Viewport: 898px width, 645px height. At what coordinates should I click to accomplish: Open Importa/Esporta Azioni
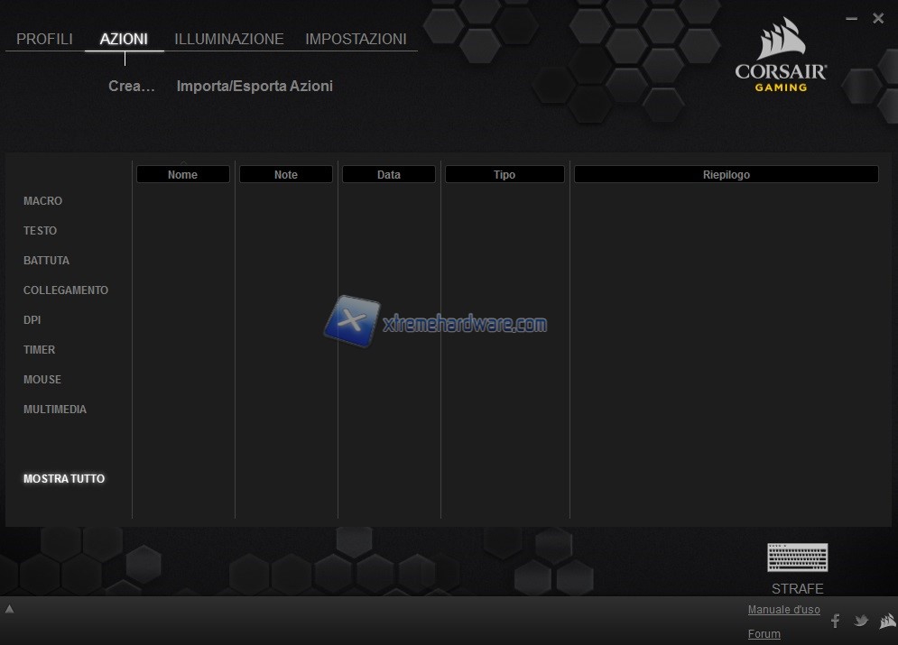pos(255,87)
